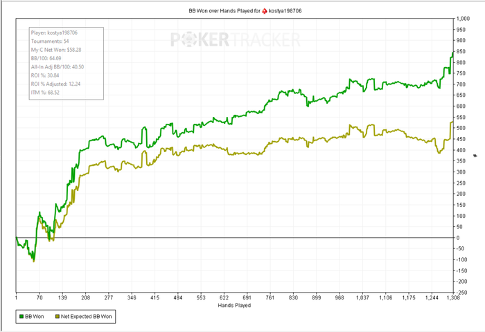
Task: Click the y-axis value 950
Action: pyautogui.click(x=461, y=30)
